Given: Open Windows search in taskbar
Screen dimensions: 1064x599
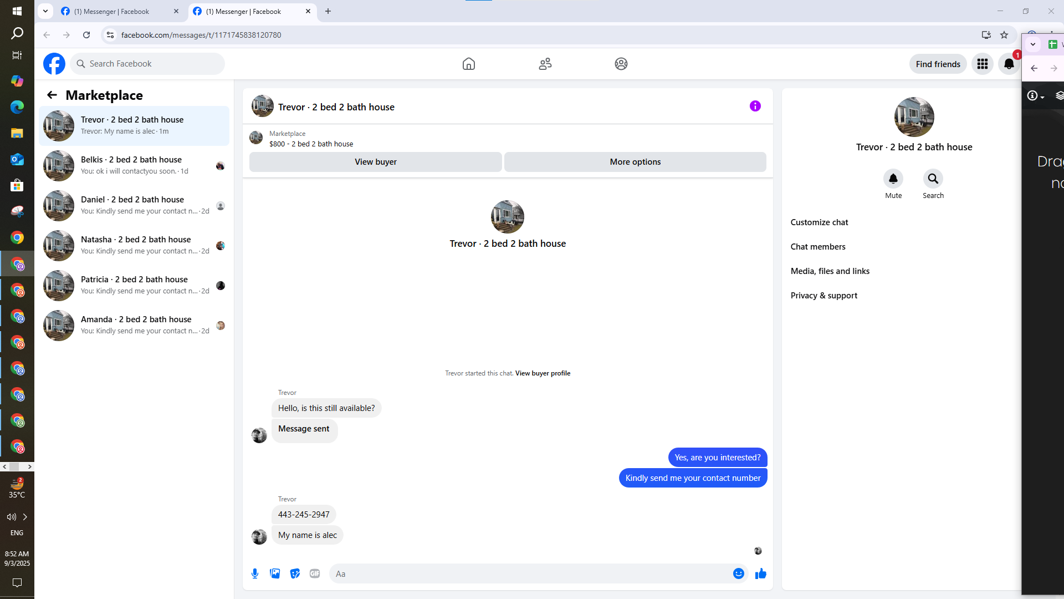Looking at the screenshot, I should [17, 33].
